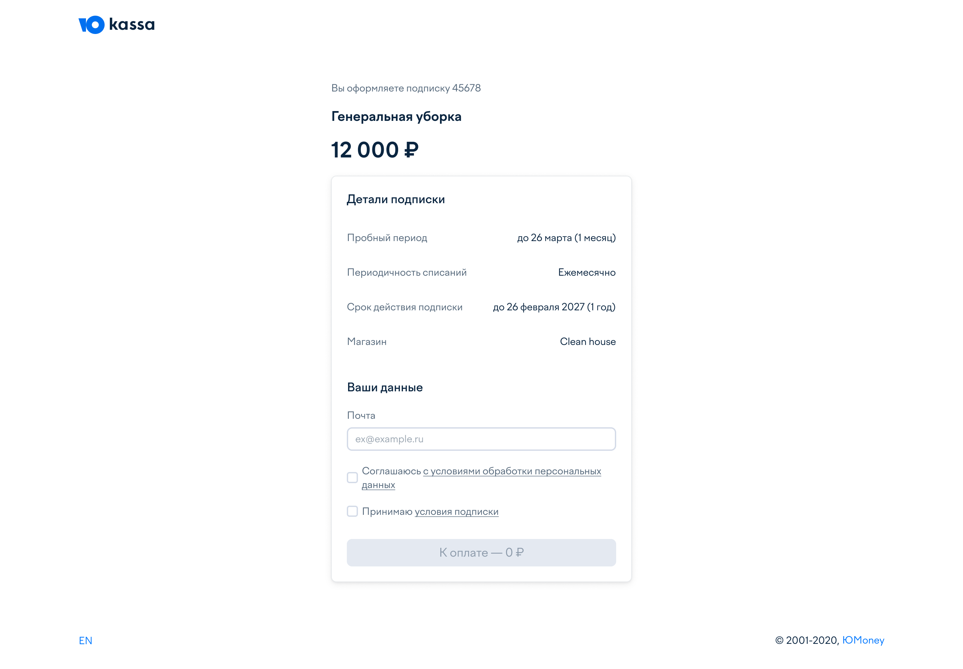Focus the Почта email input field
This screenshot has width=963, height=669.
[481, 439]
